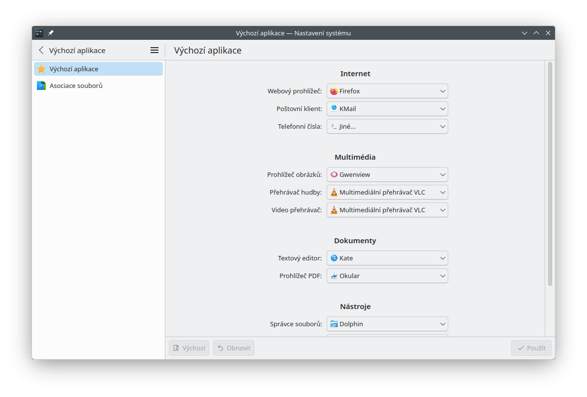
Task: Select Výchozí aplikace sidebar entry
Action: 74,69
